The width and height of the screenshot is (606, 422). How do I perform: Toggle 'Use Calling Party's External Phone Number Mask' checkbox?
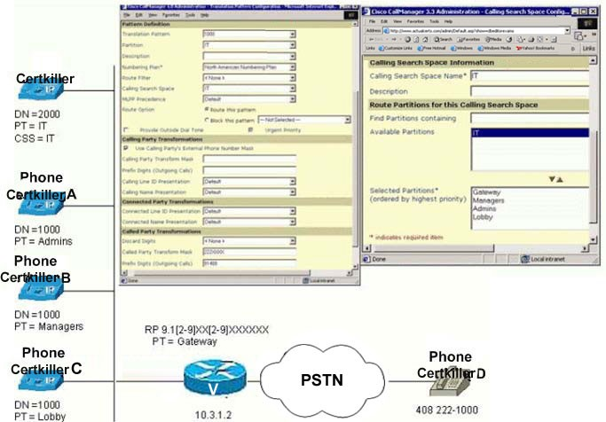point(126,148)
